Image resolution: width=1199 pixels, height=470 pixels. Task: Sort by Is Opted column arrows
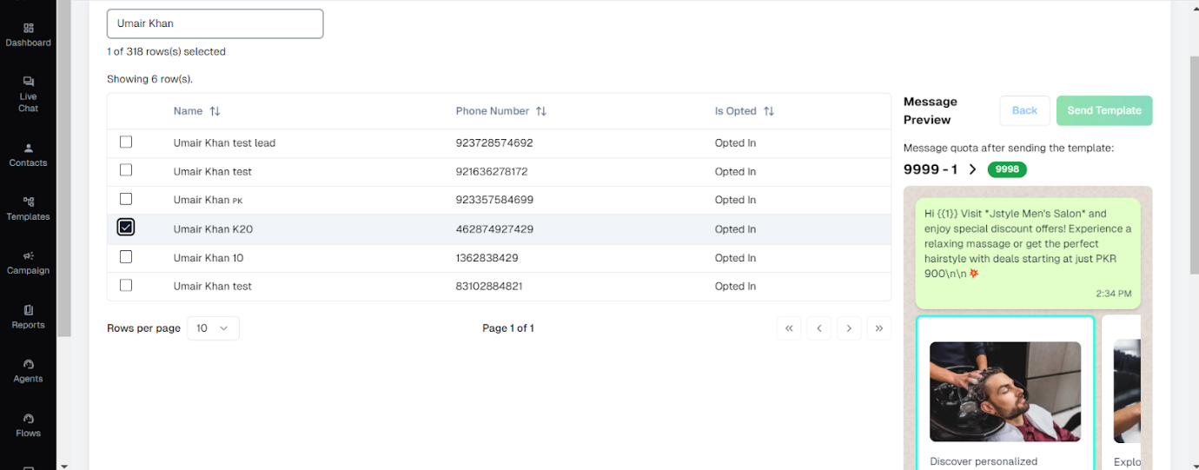[x=769, y=111]
